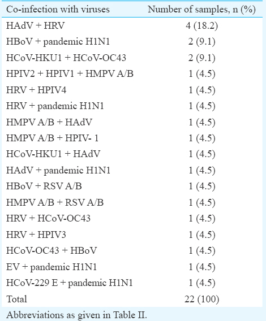The width and height of the screenshot is (266, 321).
Task: Select the 'HAdV + HRV' row label
Action: (x=36, y=25)
